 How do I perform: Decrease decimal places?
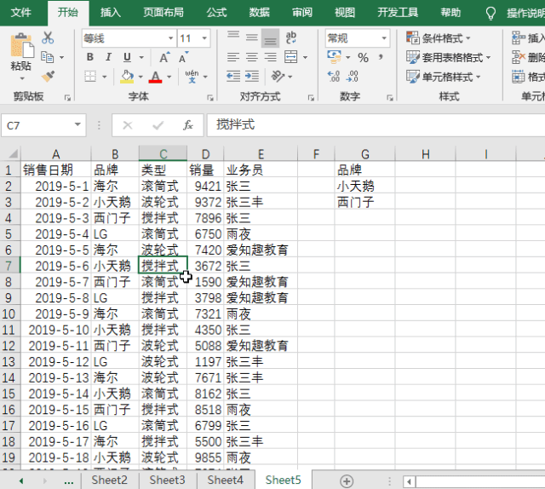[x=352, y=76]
